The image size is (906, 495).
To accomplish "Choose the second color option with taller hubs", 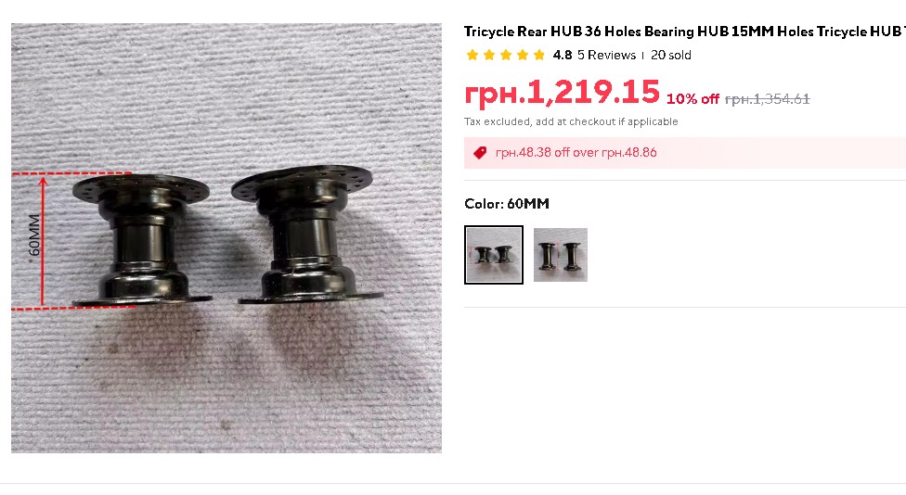I will pyautogui.click(x=561, y=255).
